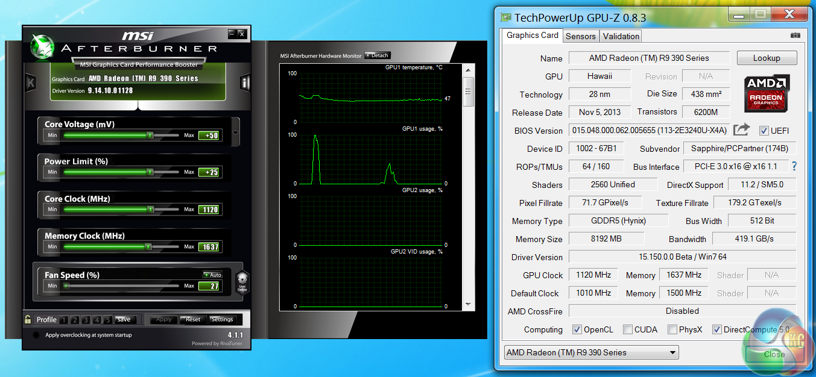This screenshot has width=816, height=377.
Task: Click the MSI Afterburner jet logo
Action: (43, 45)
